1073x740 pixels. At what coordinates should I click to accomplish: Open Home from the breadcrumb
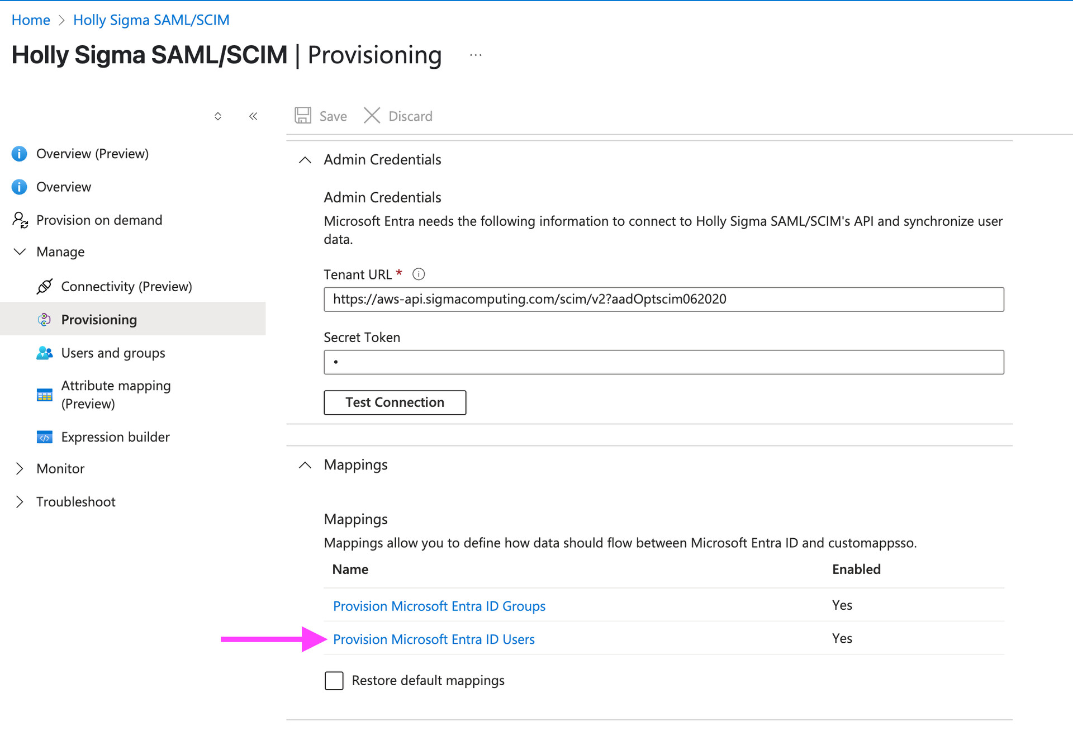[31, 20]
